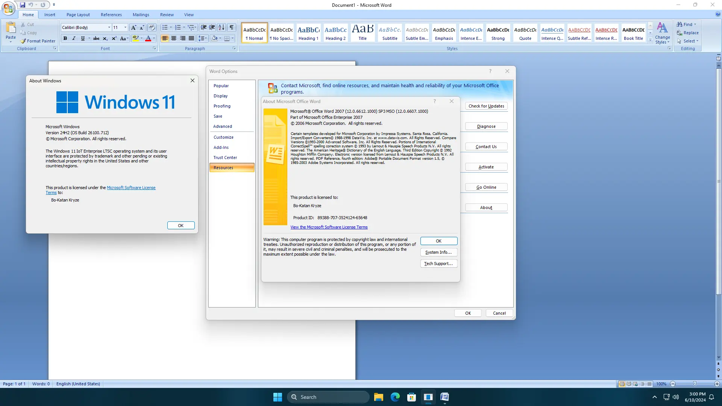
Task: Click the Shrink Font icon
Action: click(142, 27)
